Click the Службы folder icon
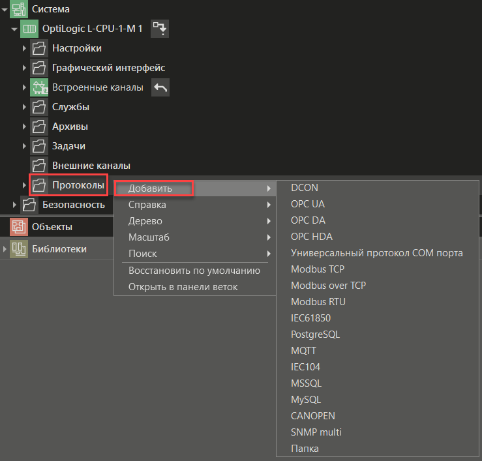This screenshot has width=482, height=461. tap(39, 107)
